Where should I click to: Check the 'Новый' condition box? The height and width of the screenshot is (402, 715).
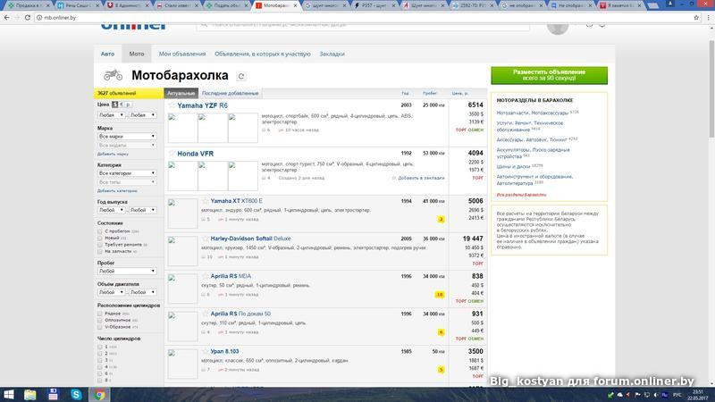coord(100,238)
